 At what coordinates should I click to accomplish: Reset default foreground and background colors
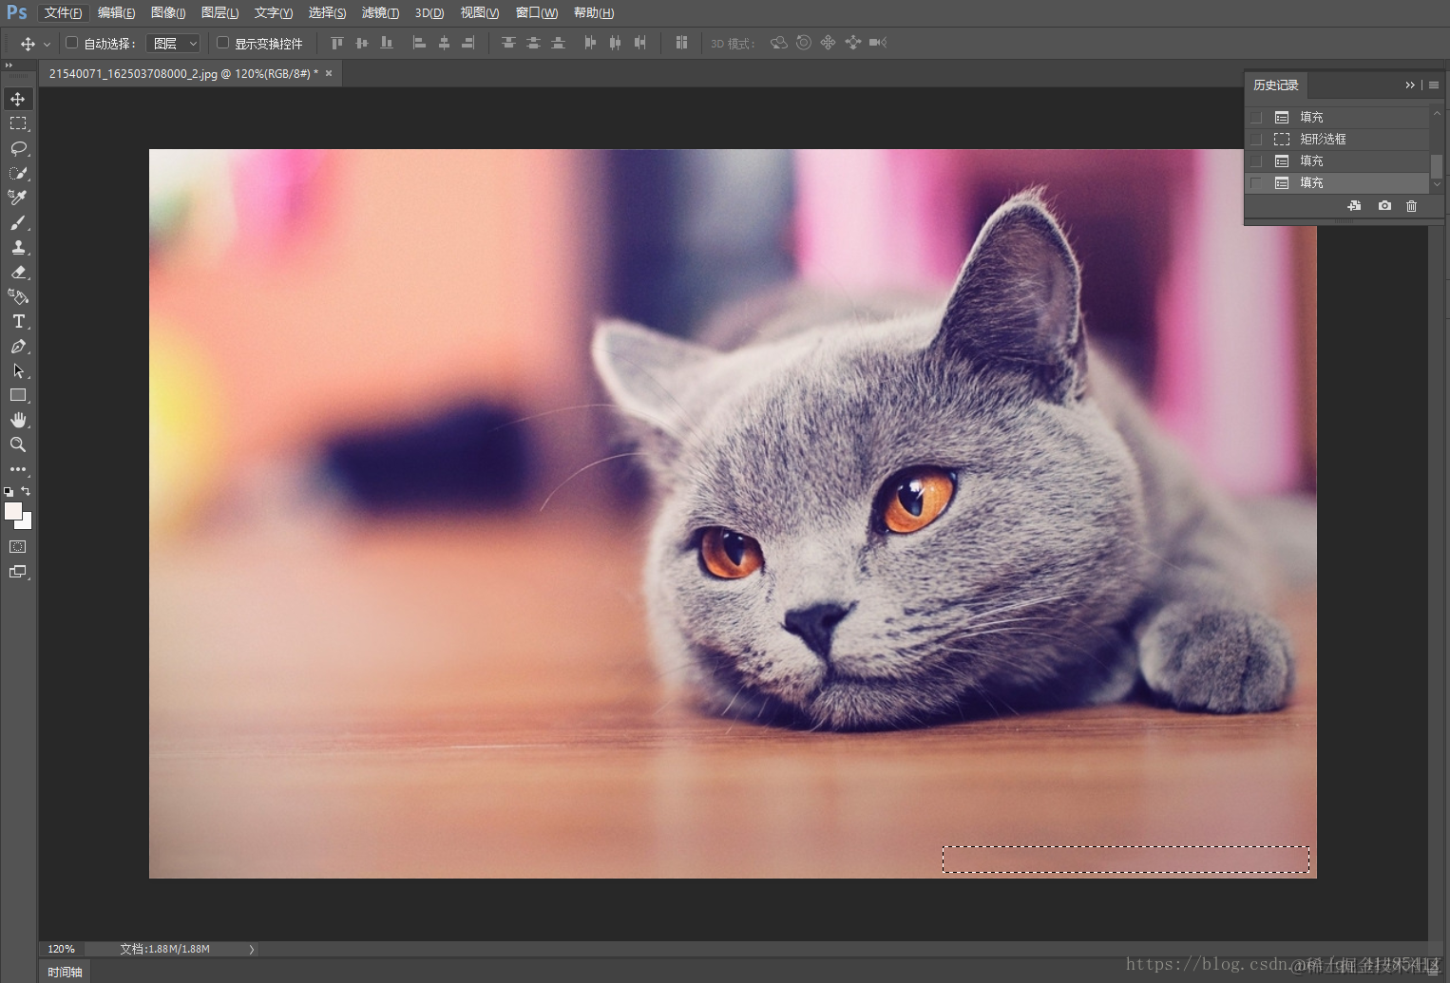[9, 492]
